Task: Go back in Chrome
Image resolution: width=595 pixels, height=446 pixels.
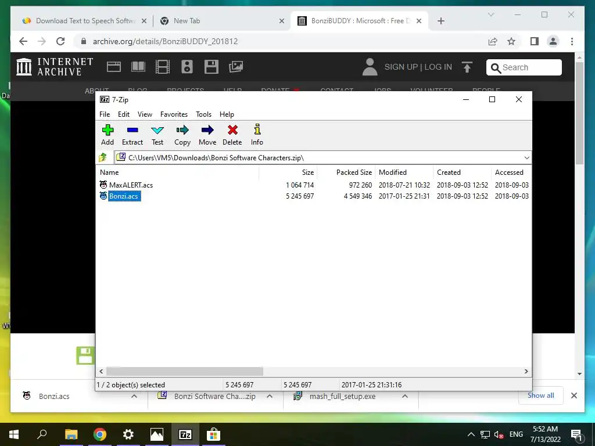Action: pyautogui.click(x=23, y=41)
